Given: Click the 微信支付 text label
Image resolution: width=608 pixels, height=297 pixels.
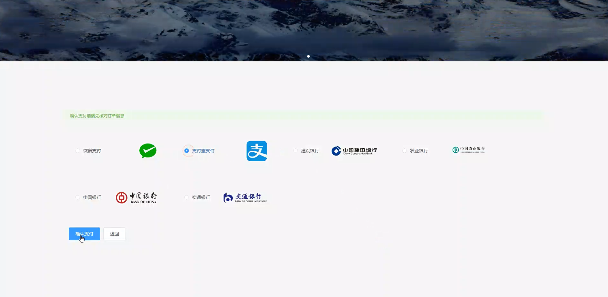Looking at the screenshot, I should pos(92,150).
